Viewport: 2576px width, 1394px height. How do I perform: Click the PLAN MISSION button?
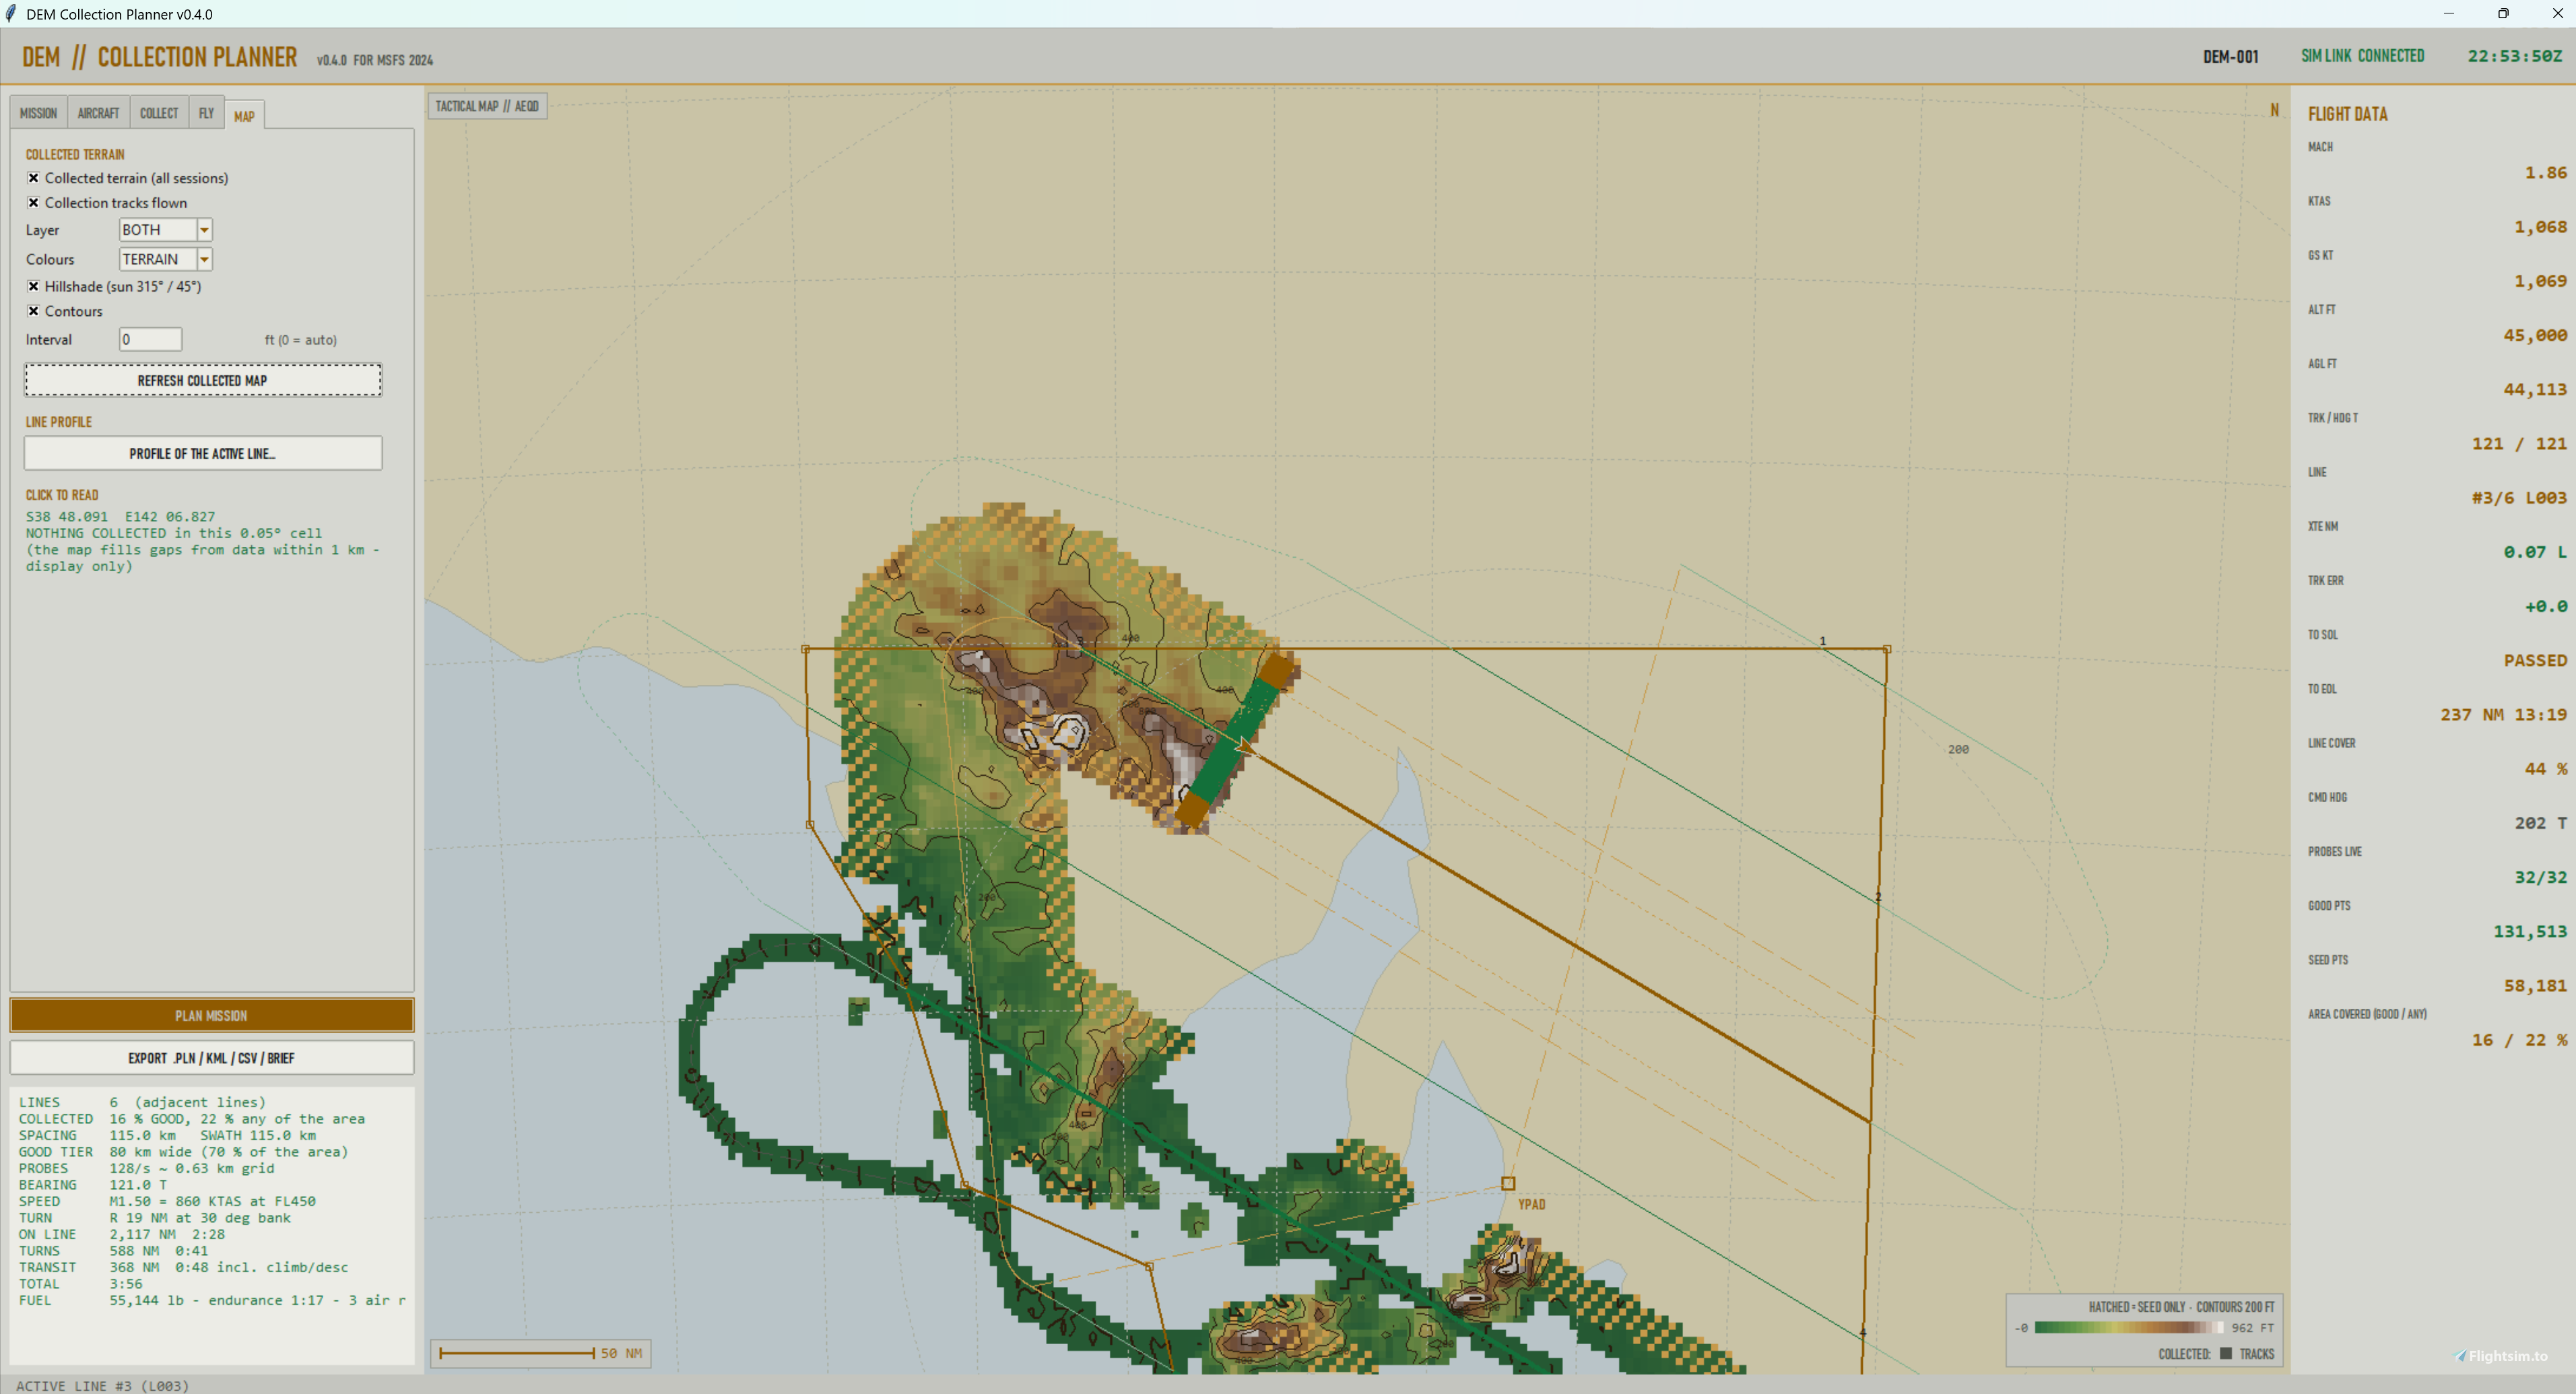point(211,1015)
